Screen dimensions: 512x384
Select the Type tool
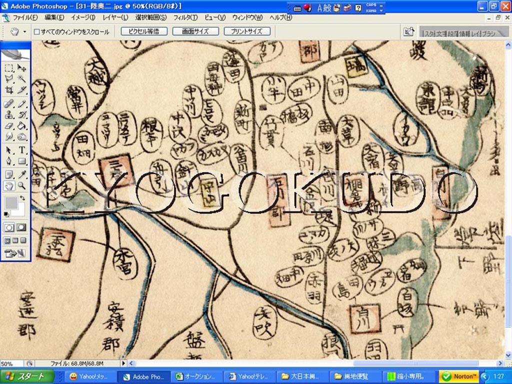pyautogui.click(x=21, y=150)
